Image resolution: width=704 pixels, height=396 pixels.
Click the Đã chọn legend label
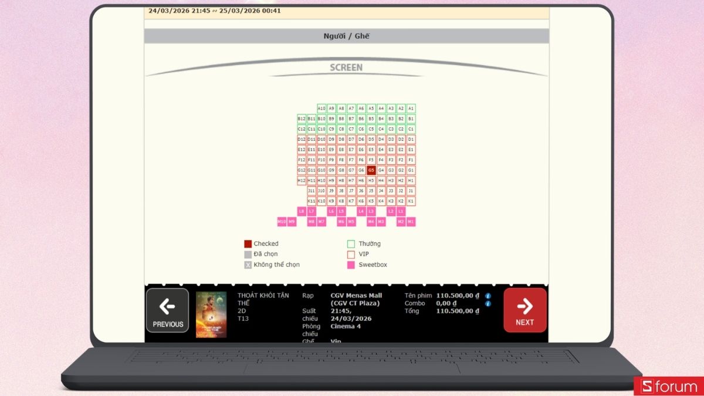[x=266, y=254]
